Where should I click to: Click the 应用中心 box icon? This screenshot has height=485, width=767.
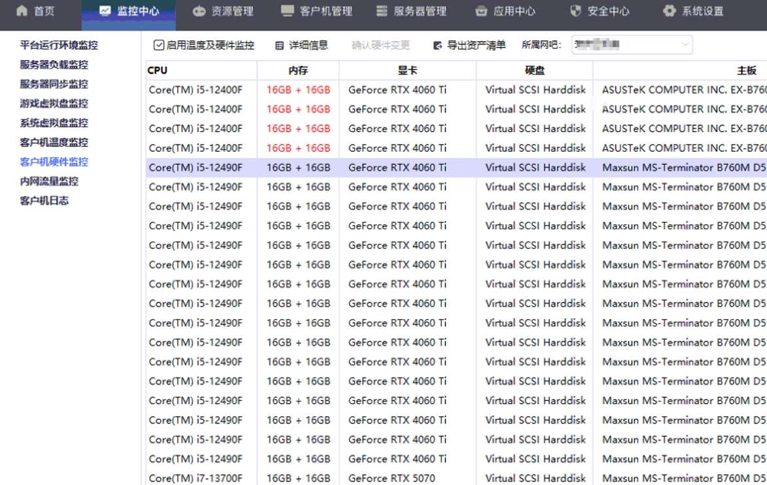click(481, 10)
